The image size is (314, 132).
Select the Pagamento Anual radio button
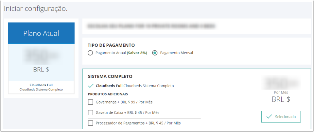pos(90,53)
